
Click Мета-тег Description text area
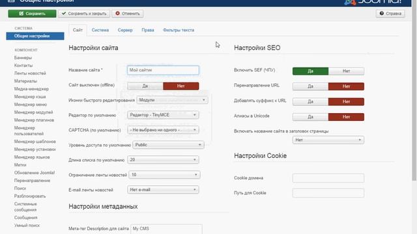tap(167, 229)
